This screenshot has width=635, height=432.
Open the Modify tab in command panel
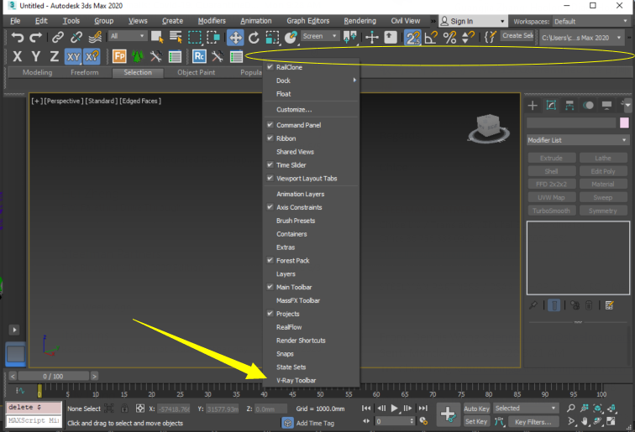(551, 106)
